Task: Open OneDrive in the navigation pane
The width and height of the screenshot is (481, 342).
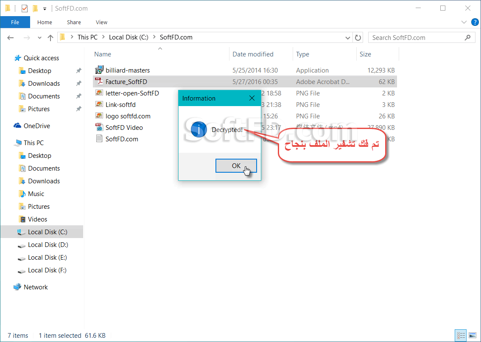Action: click(x=36, y=126)
